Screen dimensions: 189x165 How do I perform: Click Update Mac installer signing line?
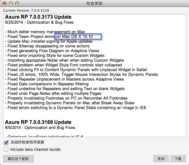point(49,41)
